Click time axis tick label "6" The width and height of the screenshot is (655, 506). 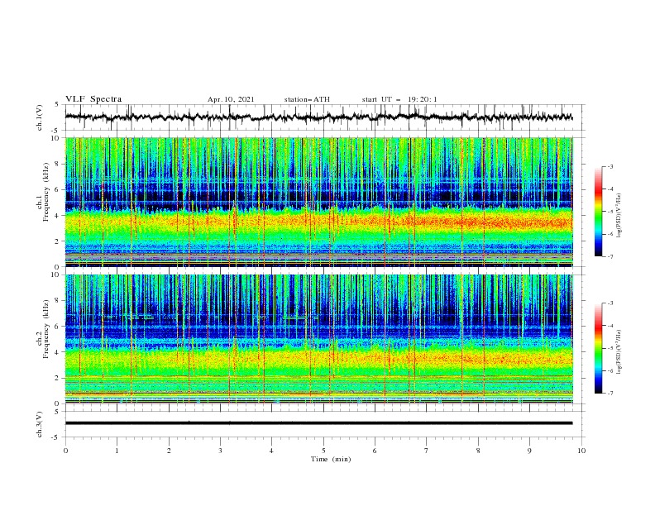(x=375, y=451)
